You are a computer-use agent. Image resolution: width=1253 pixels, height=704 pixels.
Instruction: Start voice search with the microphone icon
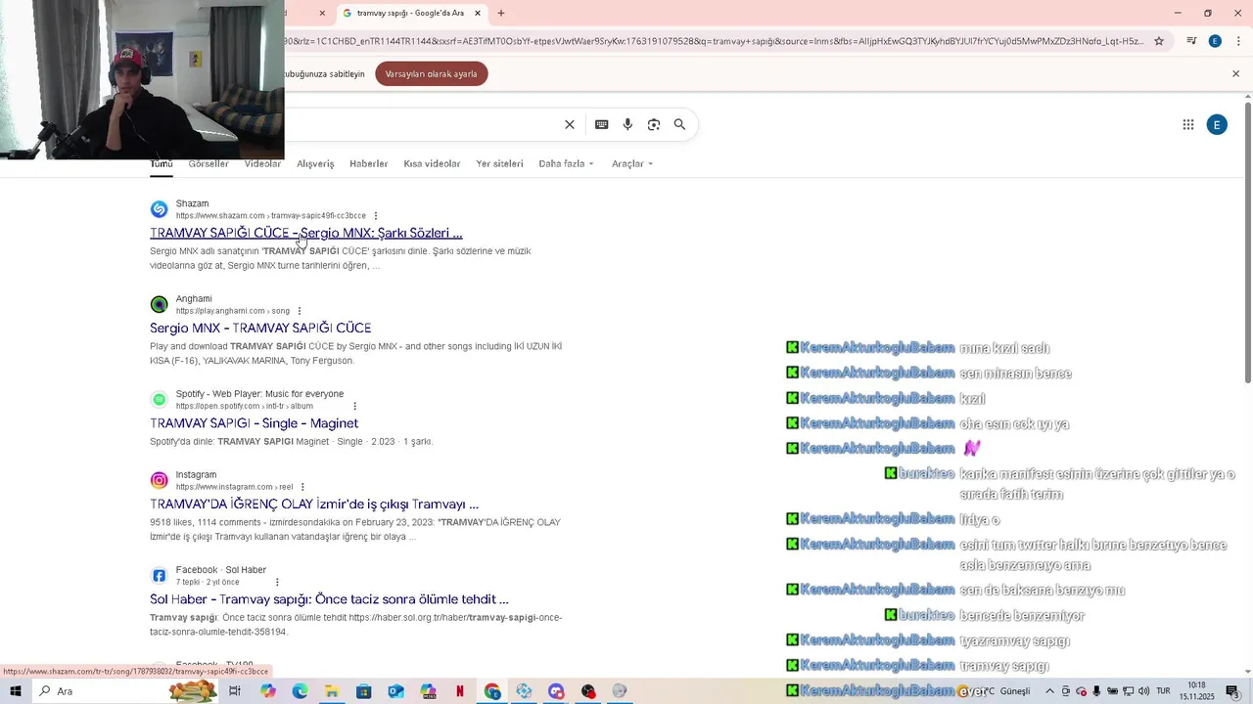click(627, 124)
